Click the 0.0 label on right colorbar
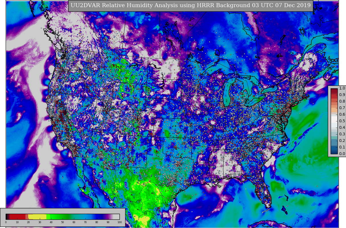Image resolution: width=346 pixels, height=228 pixels. click(x=342, y=154)
